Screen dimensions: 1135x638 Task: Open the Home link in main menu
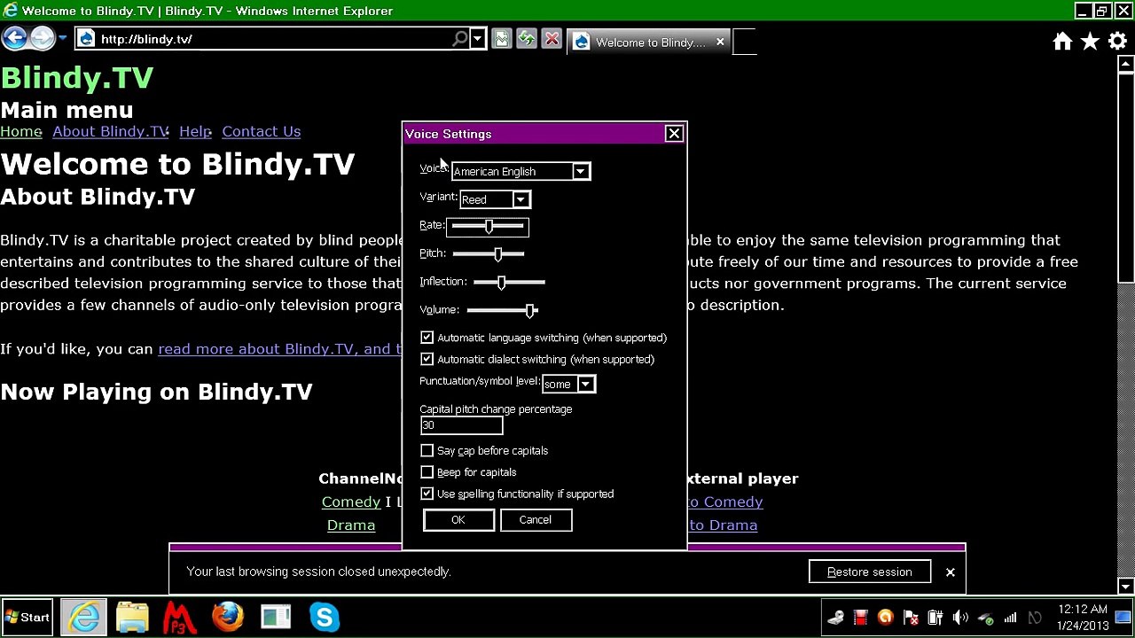pyautogui.click(x=21, y=131)
